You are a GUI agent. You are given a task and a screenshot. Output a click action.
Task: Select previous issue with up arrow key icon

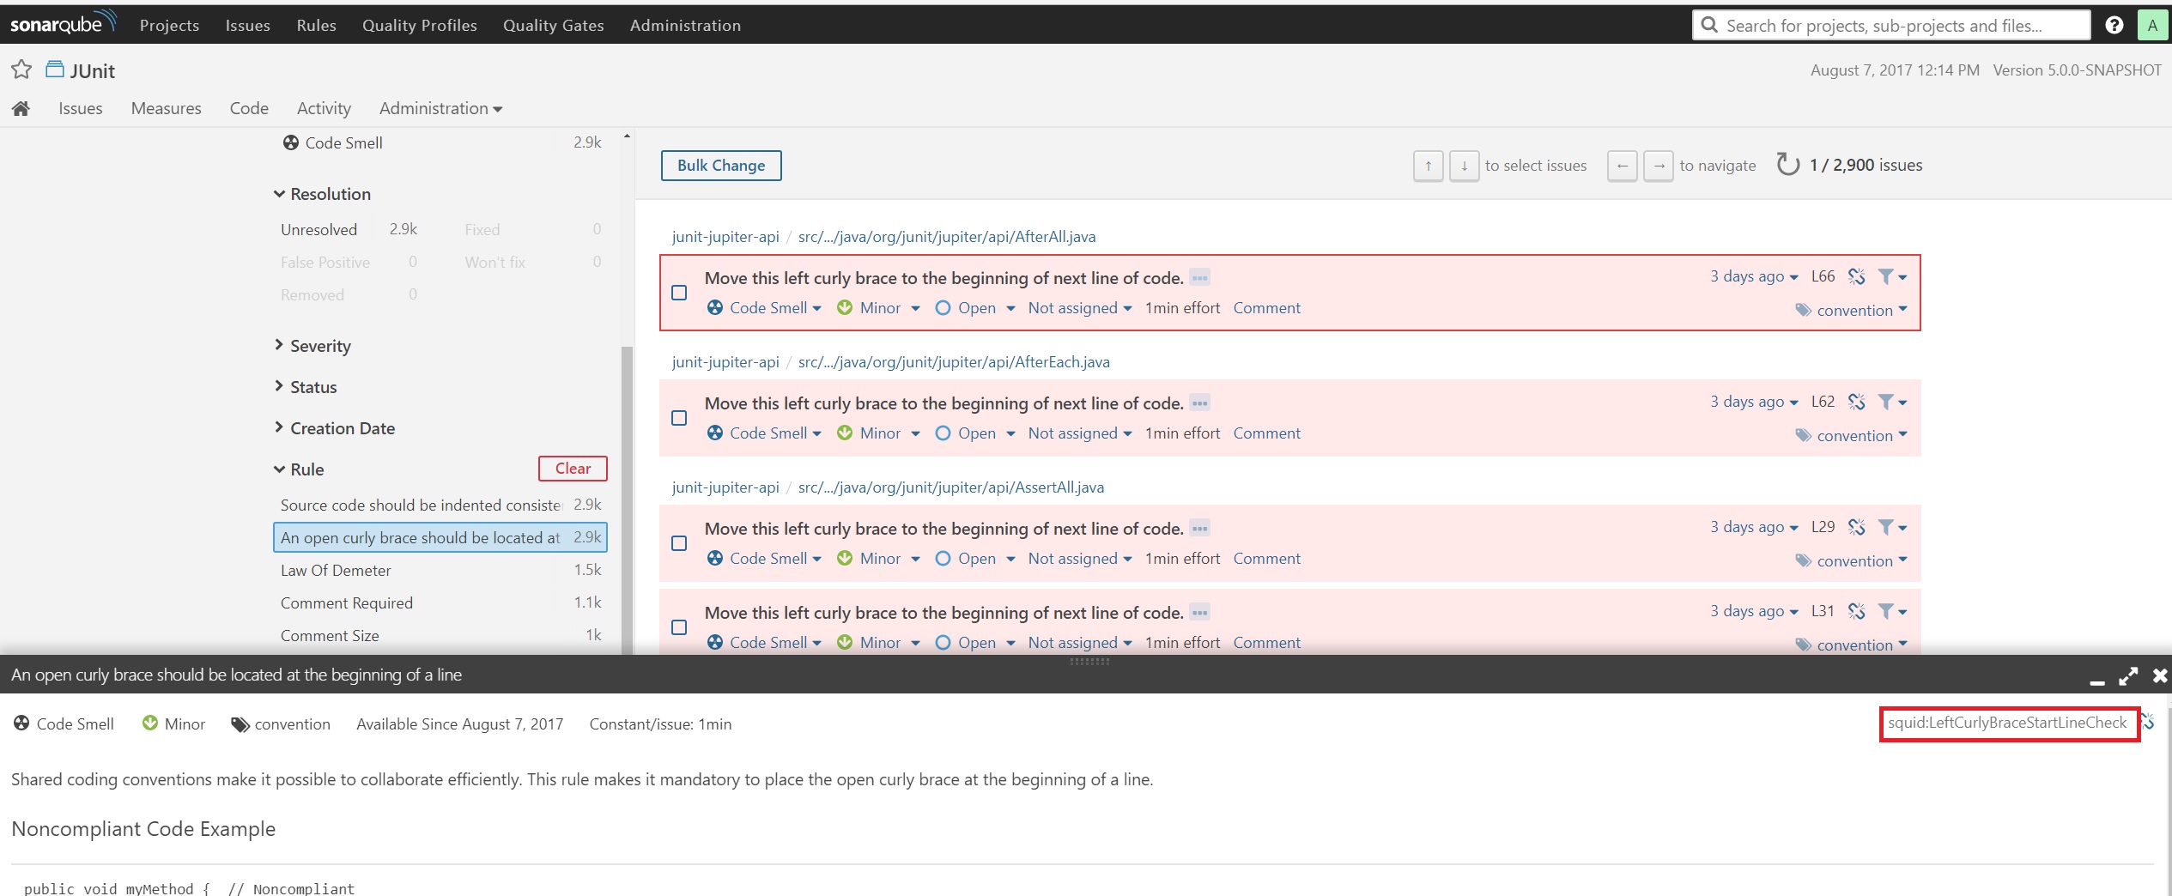[x=1429, y=166]
